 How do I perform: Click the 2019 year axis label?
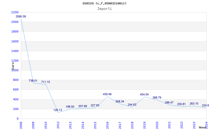click(x=145, y=125)
